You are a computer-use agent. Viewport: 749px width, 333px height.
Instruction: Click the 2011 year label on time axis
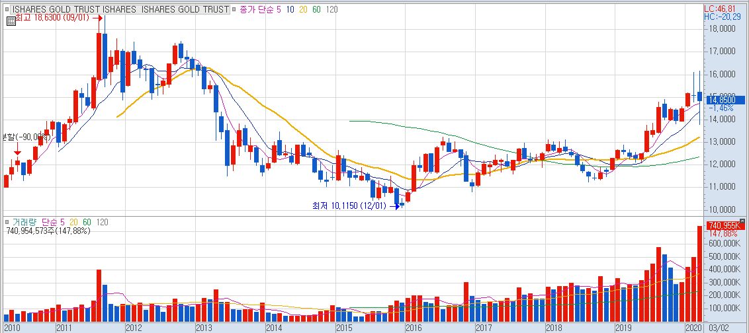(x=64, y=328)
